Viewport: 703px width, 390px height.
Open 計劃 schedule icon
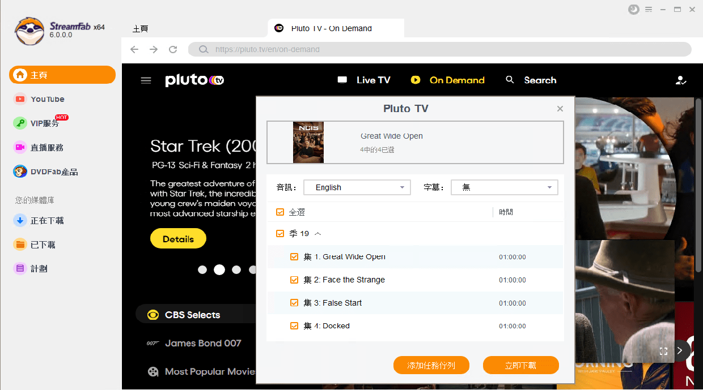[20, 269]
